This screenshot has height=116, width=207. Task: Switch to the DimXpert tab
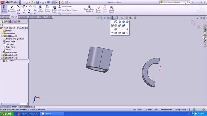click(x=33, y=17)
